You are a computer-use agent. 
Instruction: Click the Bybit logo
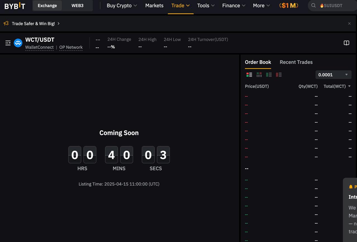[15, 6]
